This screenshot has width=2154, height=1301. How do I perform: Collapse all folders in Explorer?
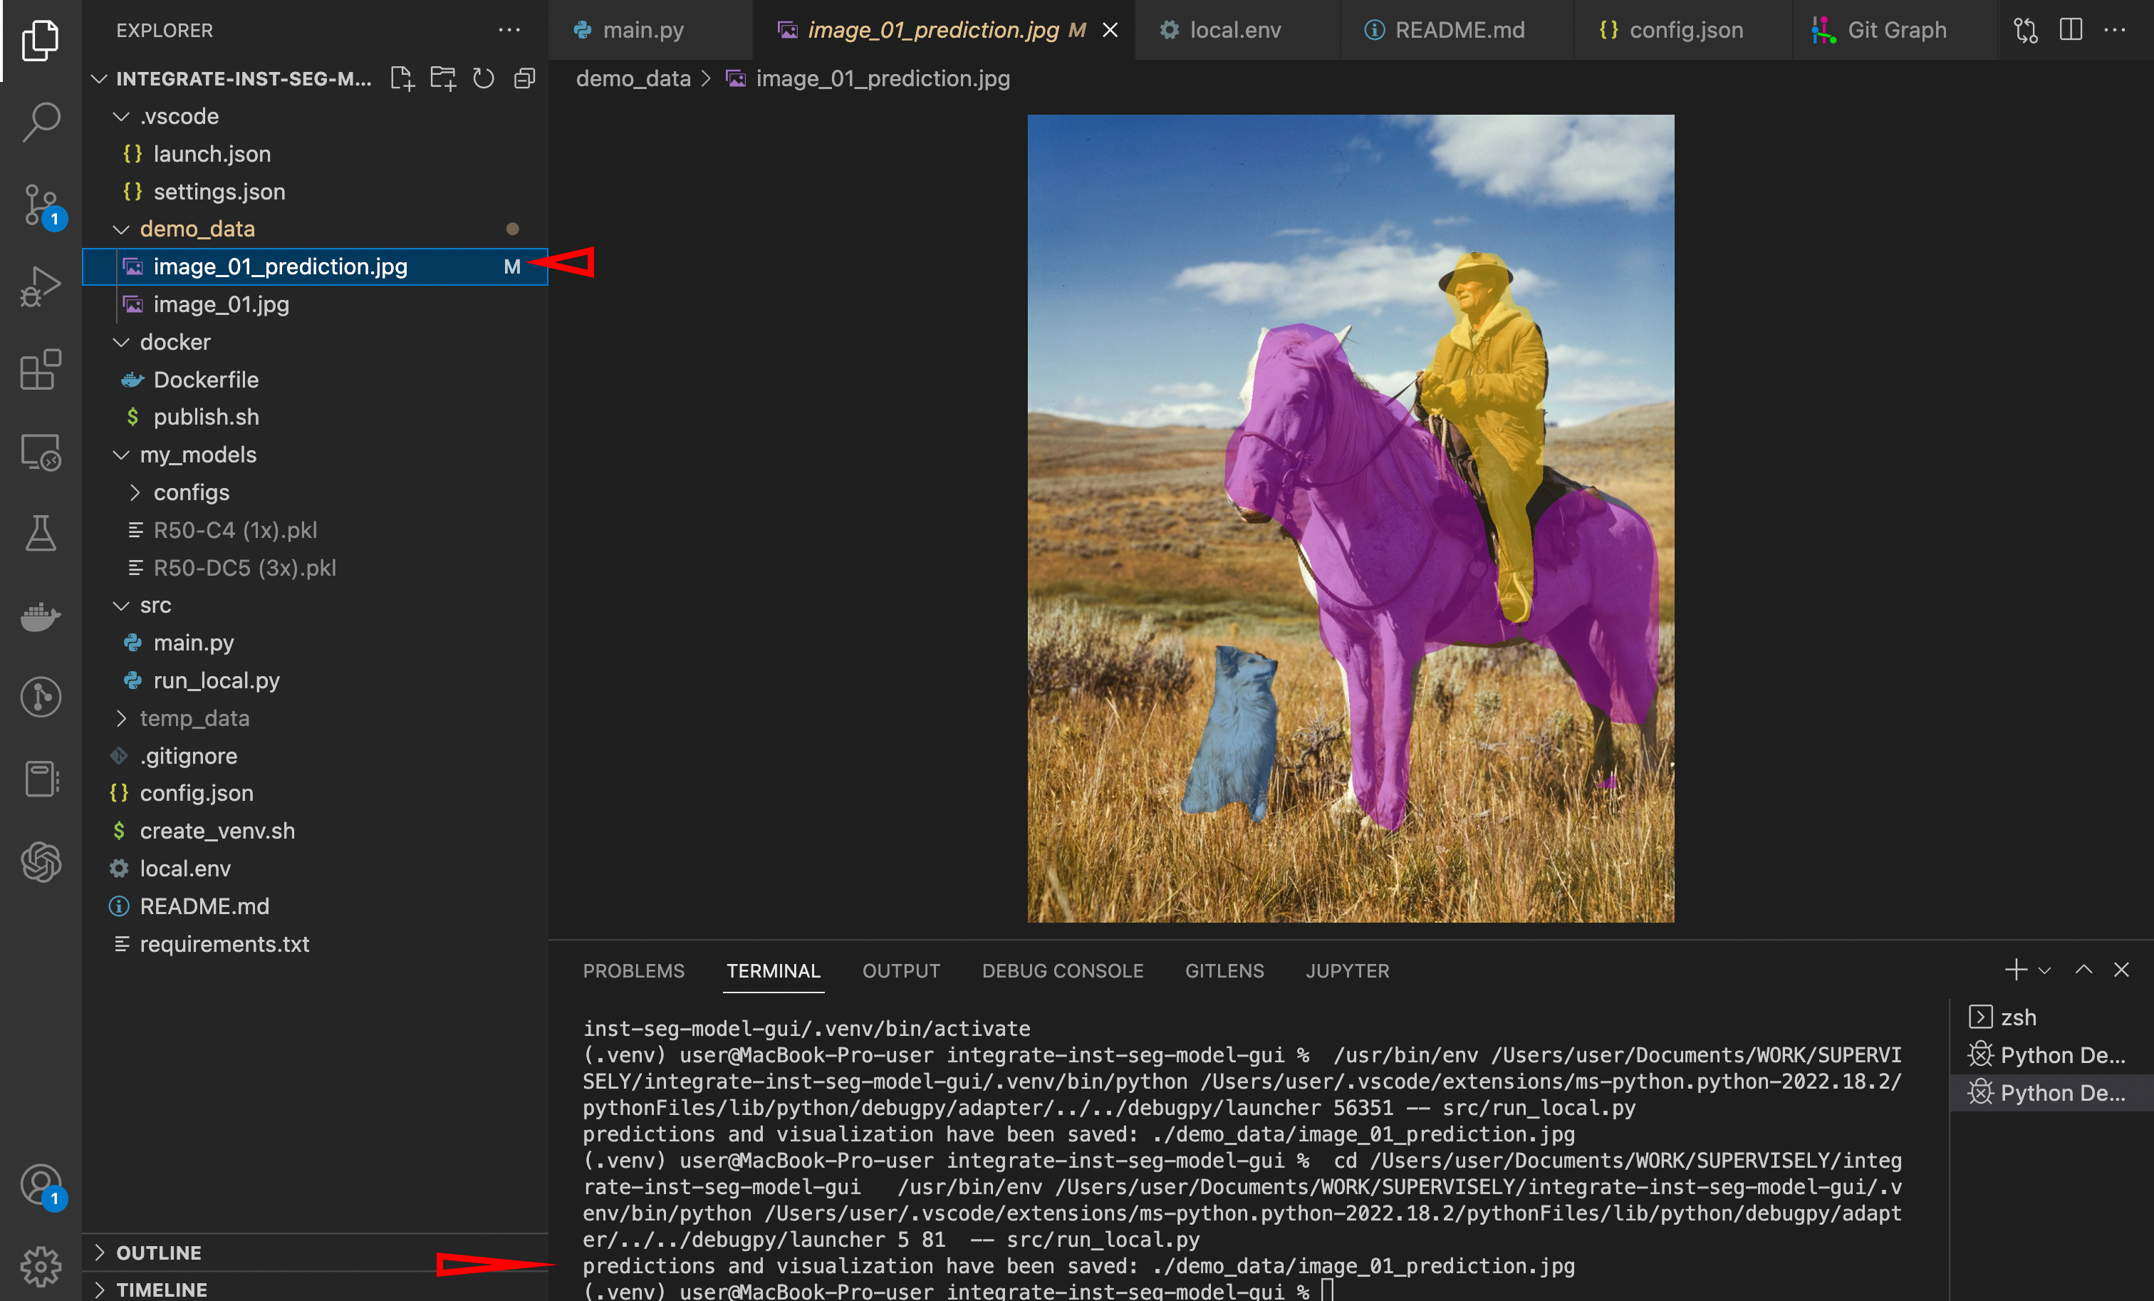tap(524, 78)
